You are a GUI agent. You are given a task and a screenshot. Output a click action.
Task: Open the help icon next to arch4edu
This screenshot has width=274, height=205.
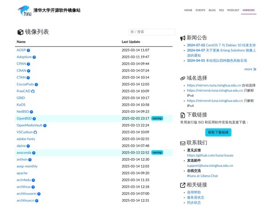coord(33,180)
